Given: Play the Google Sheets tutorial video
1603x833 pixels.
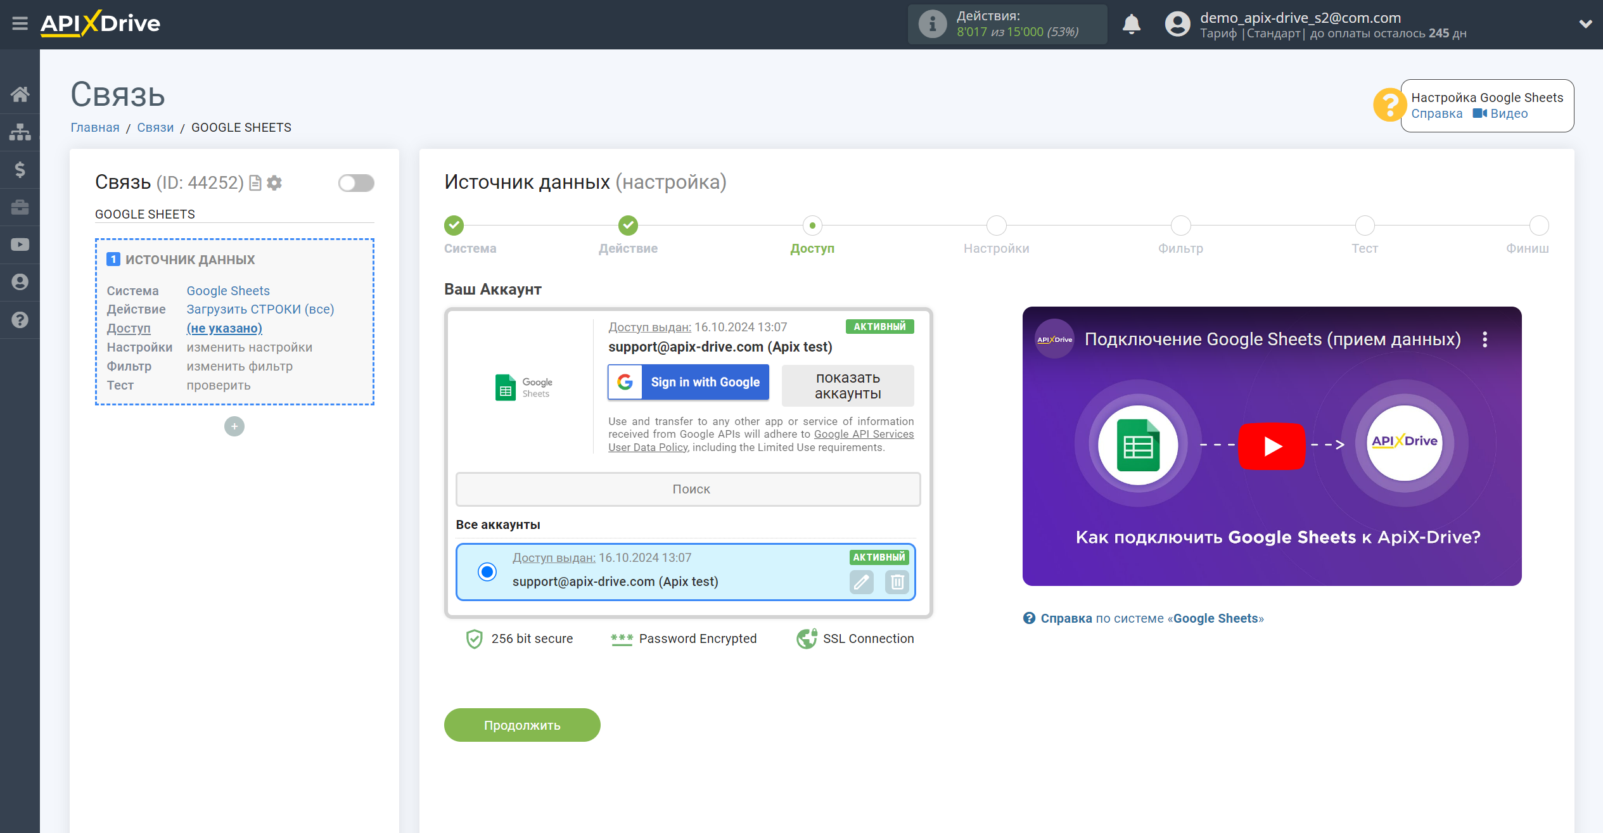Looking at the screenshot, I should 1272,446.
